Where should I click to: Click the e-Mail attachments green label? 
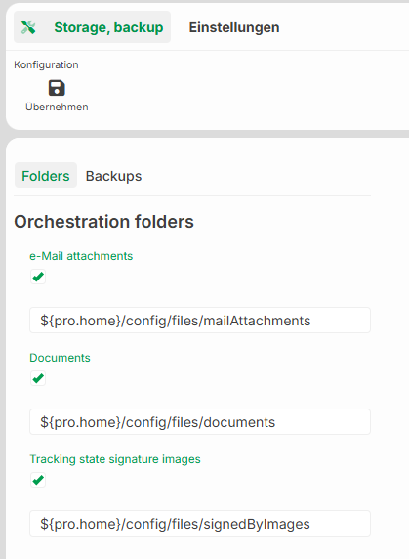coord(81,256)
